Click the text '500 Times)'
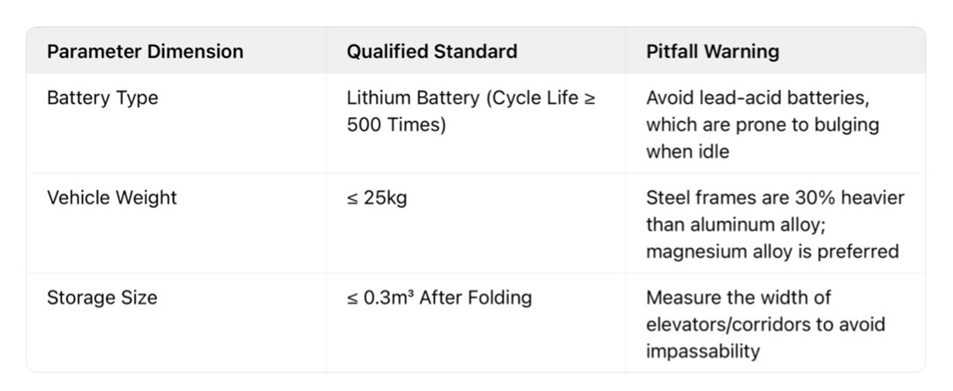 coord(396,125)
